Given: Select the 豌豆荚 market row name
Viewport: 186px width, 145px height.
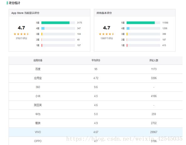Looking at the screenshot, I should pos(38,105).
